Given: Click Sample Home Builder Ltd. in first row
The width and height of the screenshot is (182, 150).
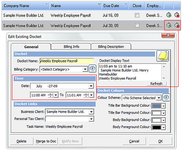Looking at the screenshot, I should tap(24, 15).
